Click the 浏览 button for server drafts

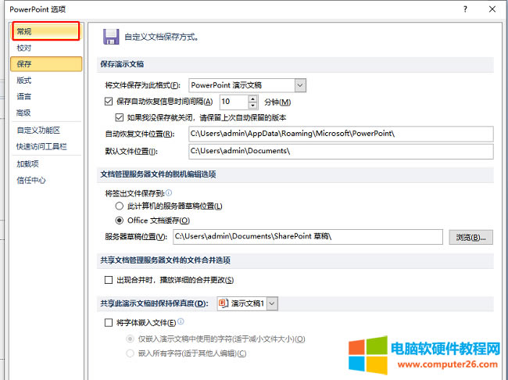tap(471, 237)
